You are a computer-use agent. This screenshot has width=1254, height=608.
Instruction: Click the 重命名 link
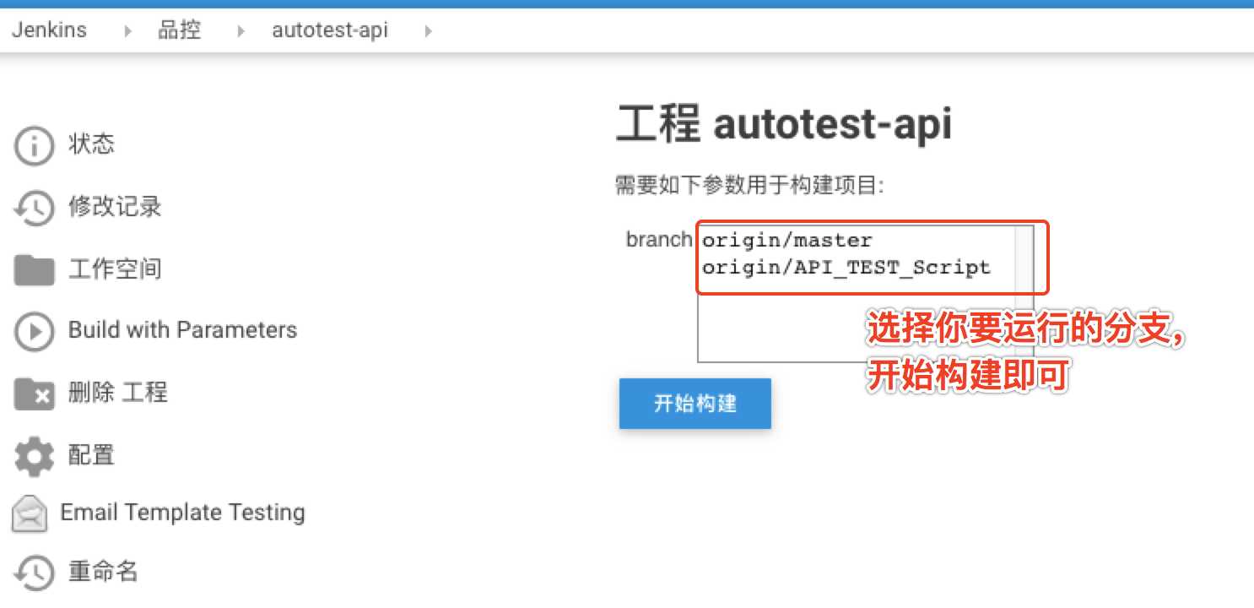click(x=103, y=572)
